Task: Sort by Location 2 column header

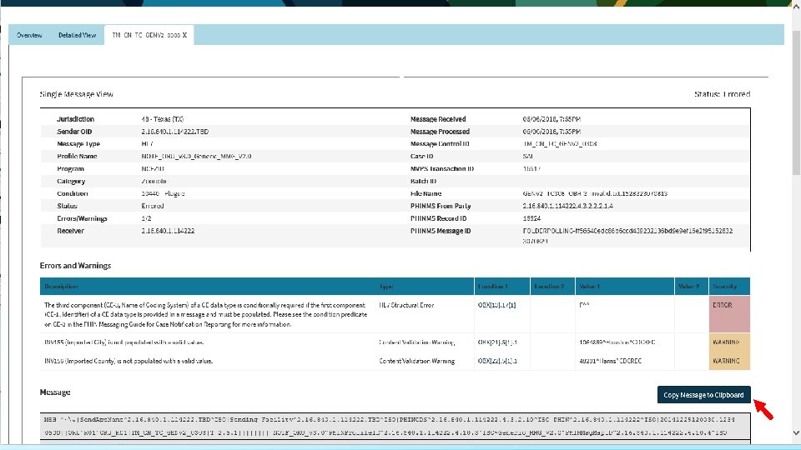Action: [x=549, y=287]
